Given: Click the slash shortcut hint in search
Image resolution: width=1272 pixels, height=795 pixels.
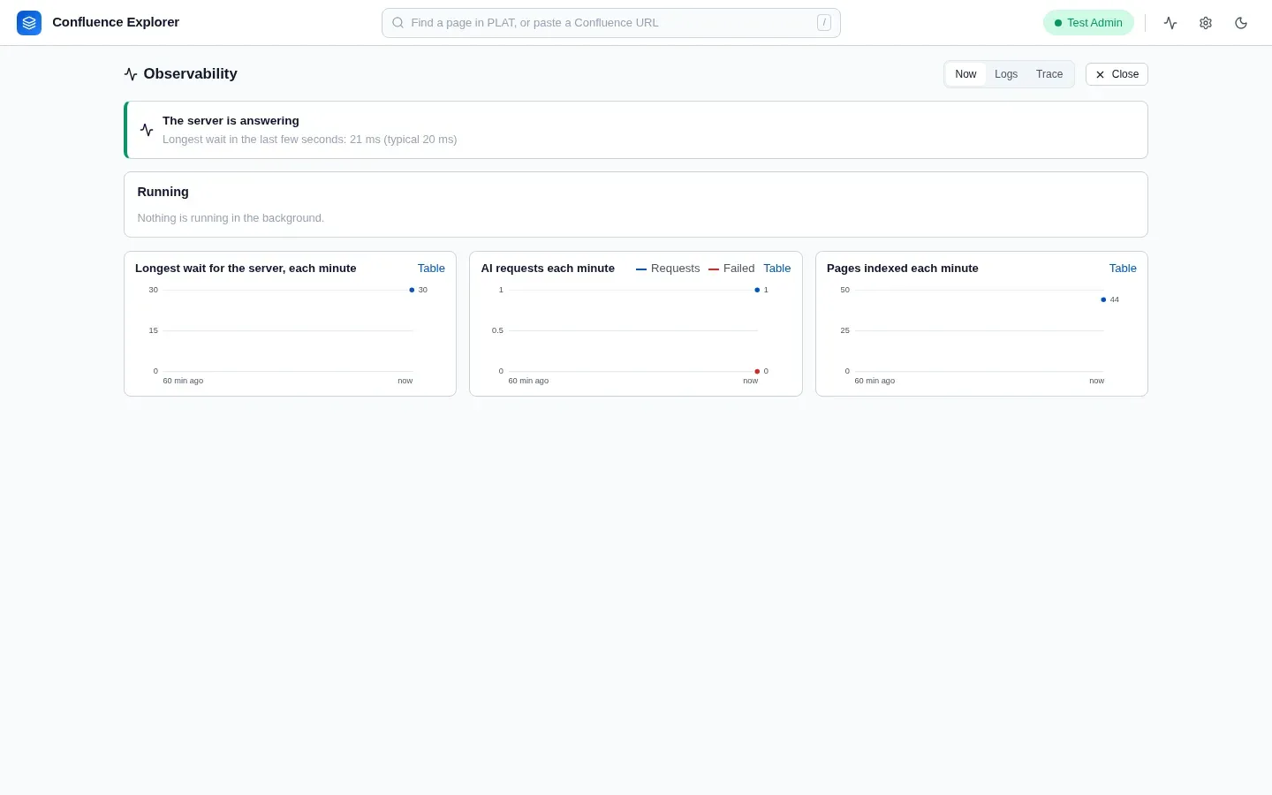Looking at the screenshot, I should coord(824,23).
